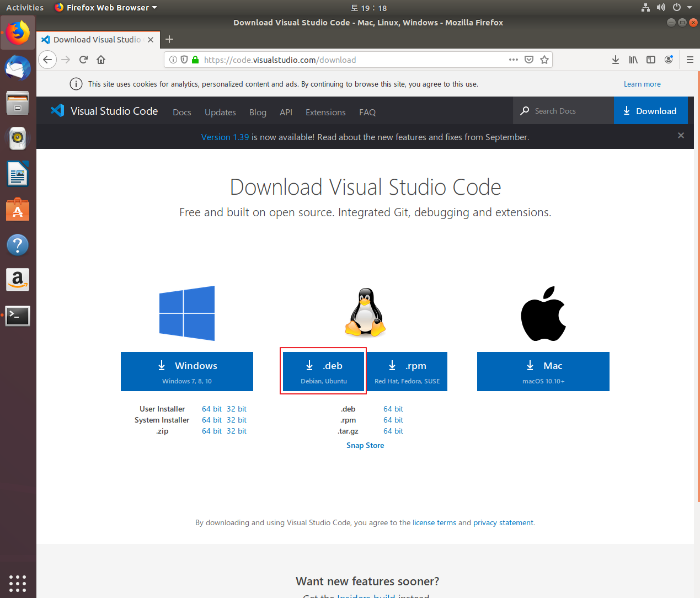Open the Files manager dock icon
700x598 pixels.
click(18, 103)
